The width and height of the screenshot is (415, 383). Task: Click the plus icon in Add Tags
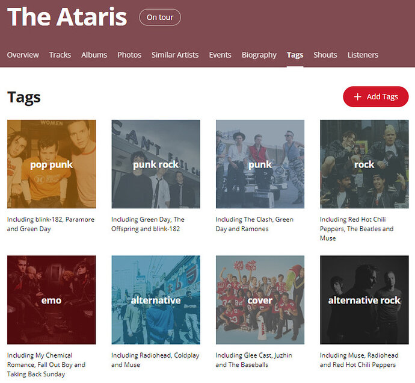pyautogui.click(x=357, y=97)
